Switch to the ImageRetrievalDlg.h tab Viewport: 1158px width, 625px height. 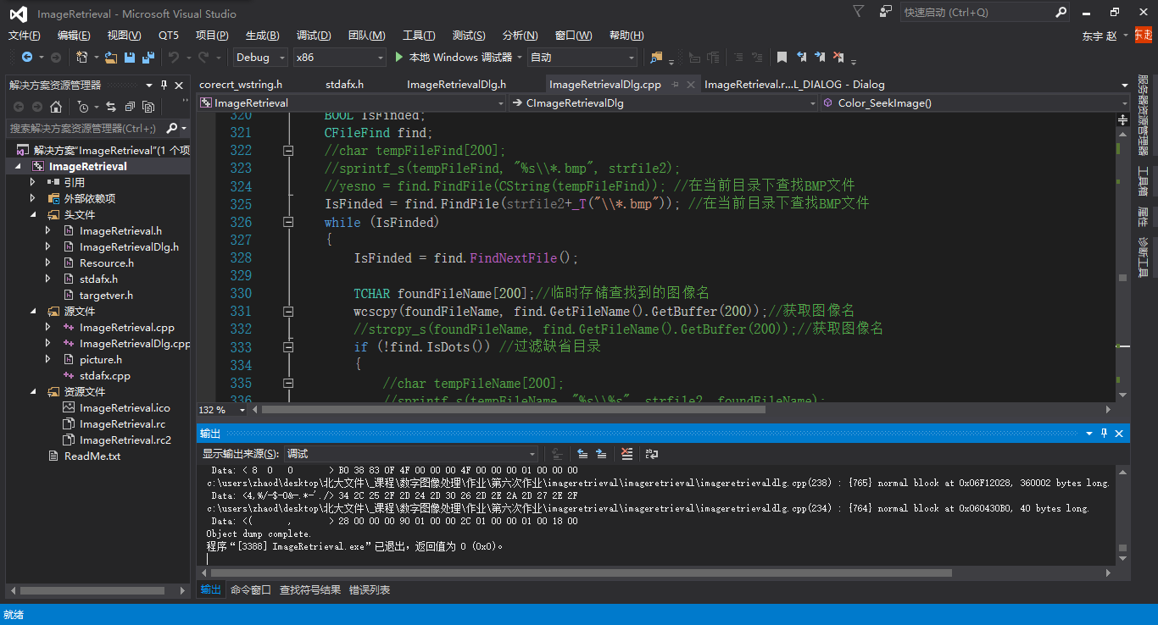tap(456, 84)
